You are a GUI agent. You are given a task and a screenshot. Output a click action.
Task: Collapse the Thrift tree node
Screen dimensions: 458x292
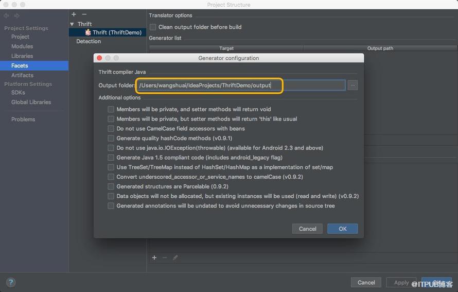point(72,24)
